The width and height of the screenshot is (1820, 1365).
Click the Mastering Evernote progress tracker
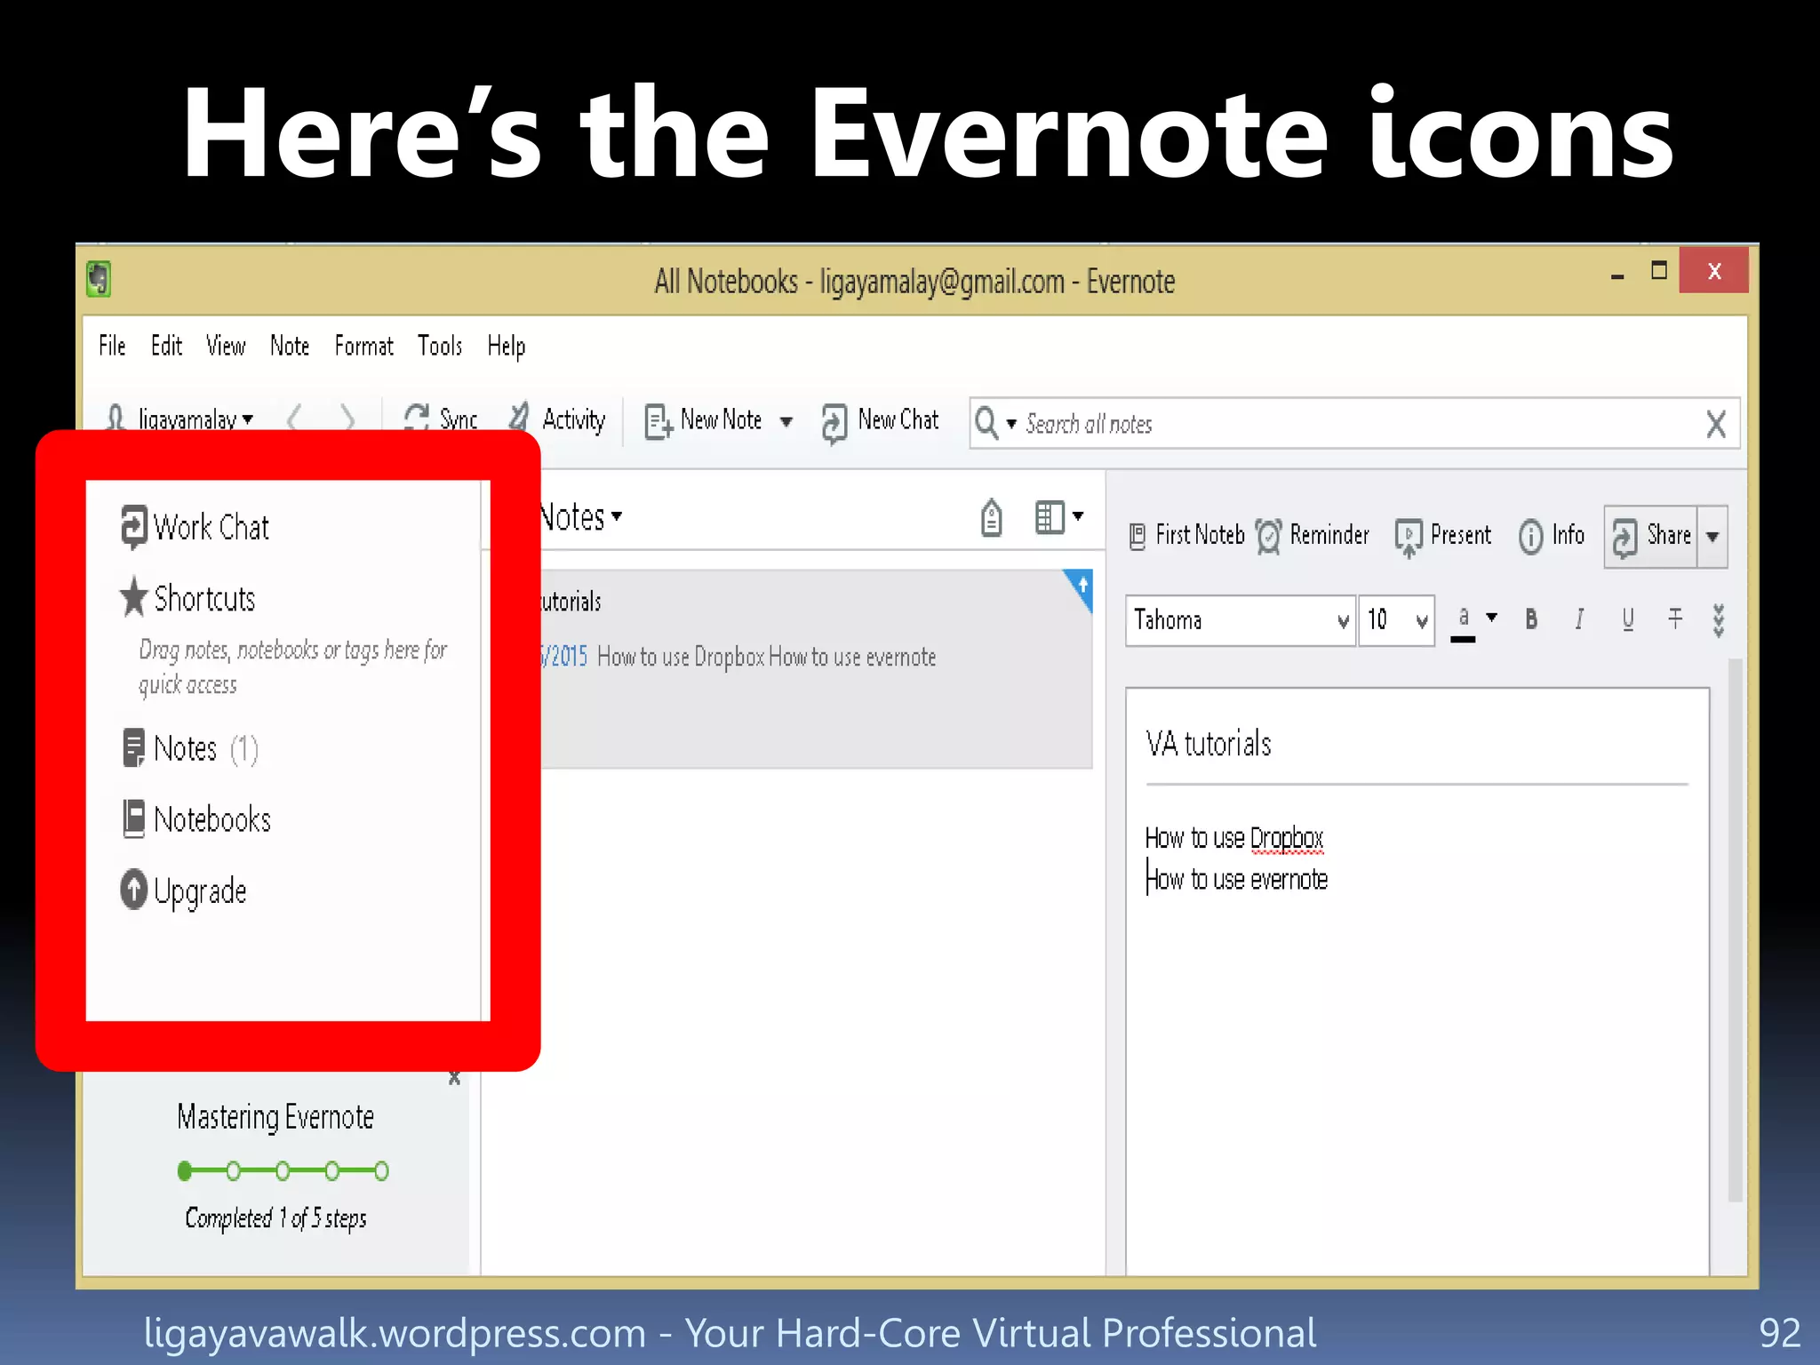point(283,1171)
